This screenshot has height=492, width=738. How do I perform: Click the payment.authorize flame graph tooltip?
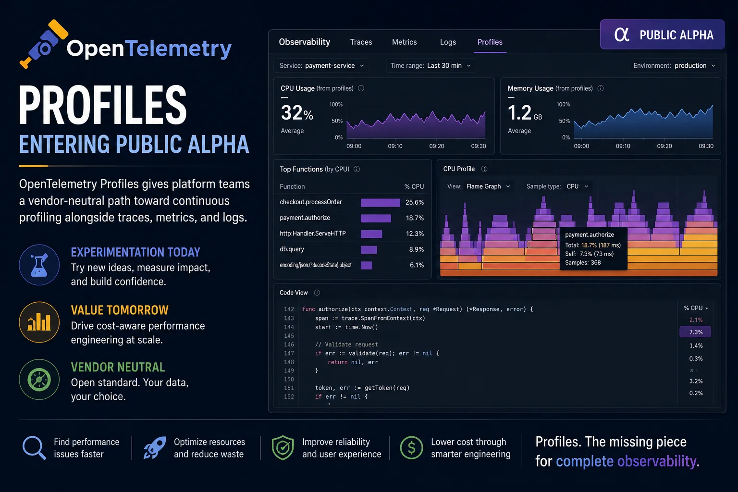[593, 248]
